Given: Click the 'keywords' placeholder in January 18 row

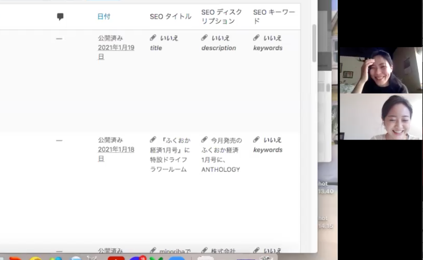Looking at the screenshot, I should 268,150.
